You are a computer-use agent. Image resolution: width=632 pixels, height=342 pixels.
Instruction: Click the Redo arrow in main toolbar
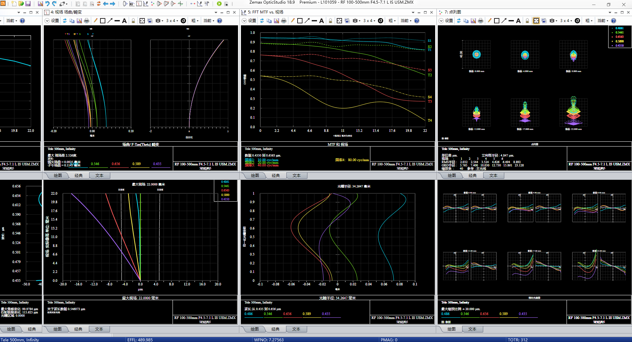click(x=54, y=4)
